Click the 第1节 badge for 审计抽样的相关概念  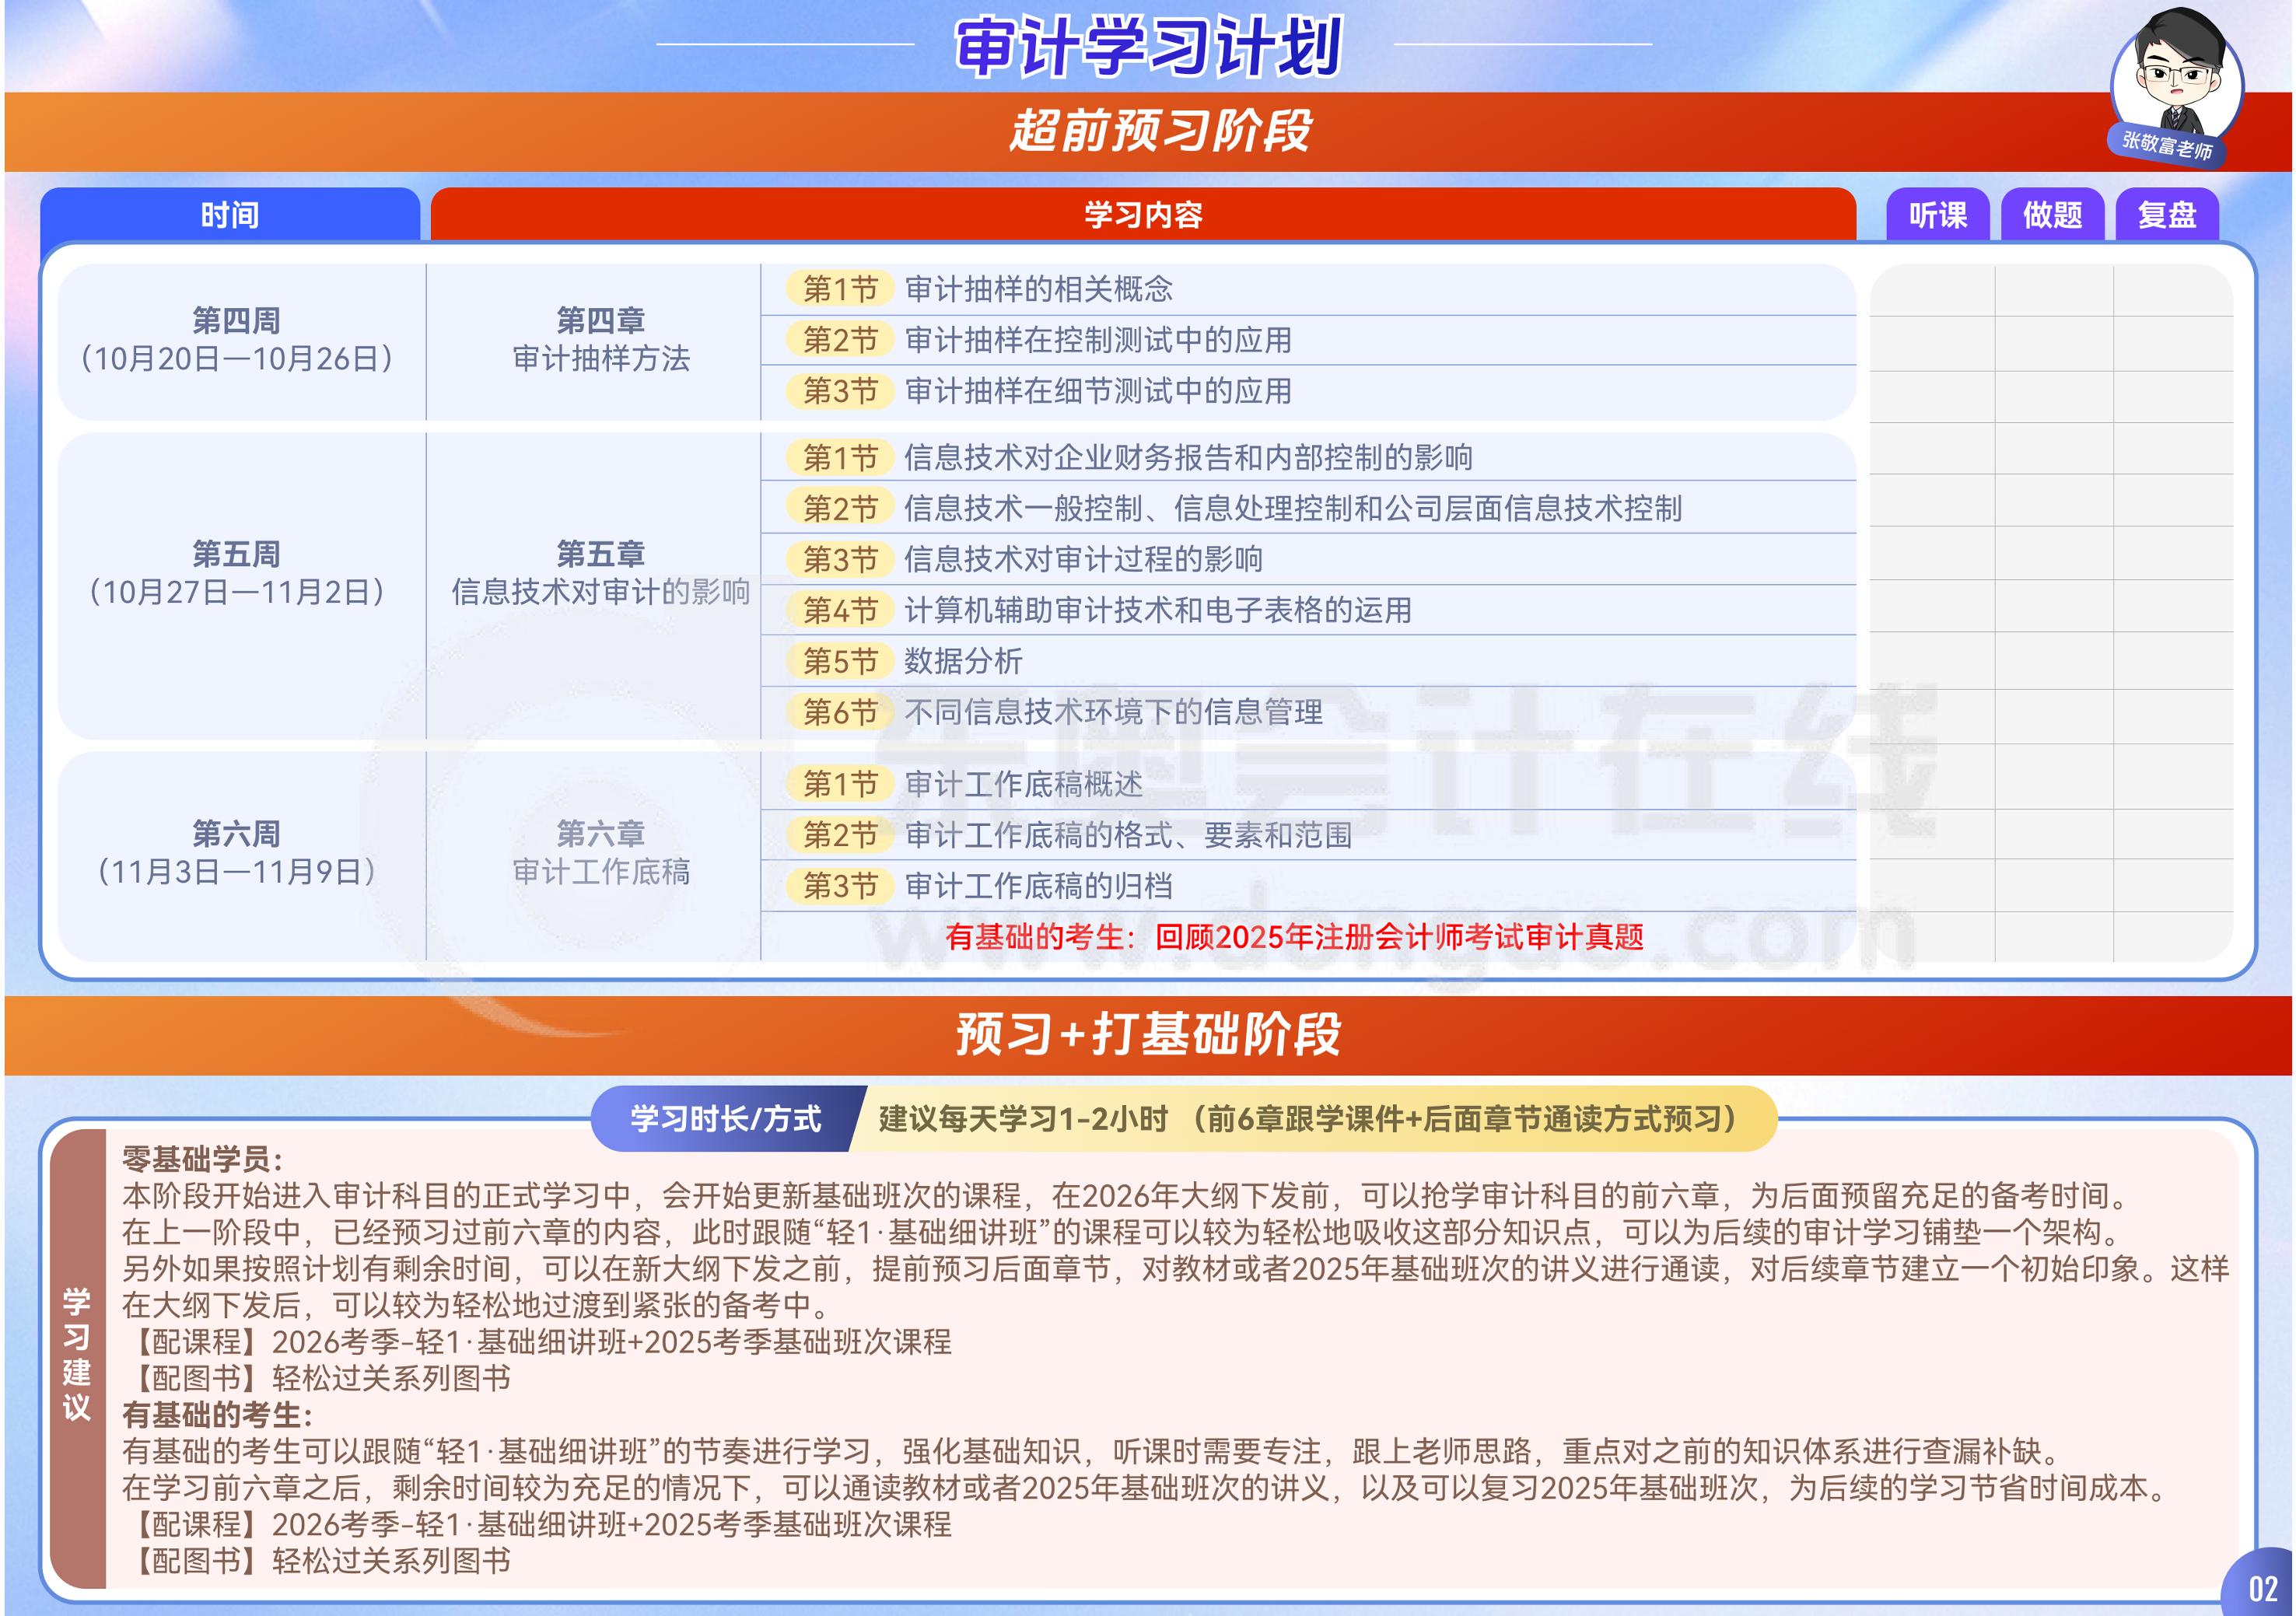click(840, 289)
